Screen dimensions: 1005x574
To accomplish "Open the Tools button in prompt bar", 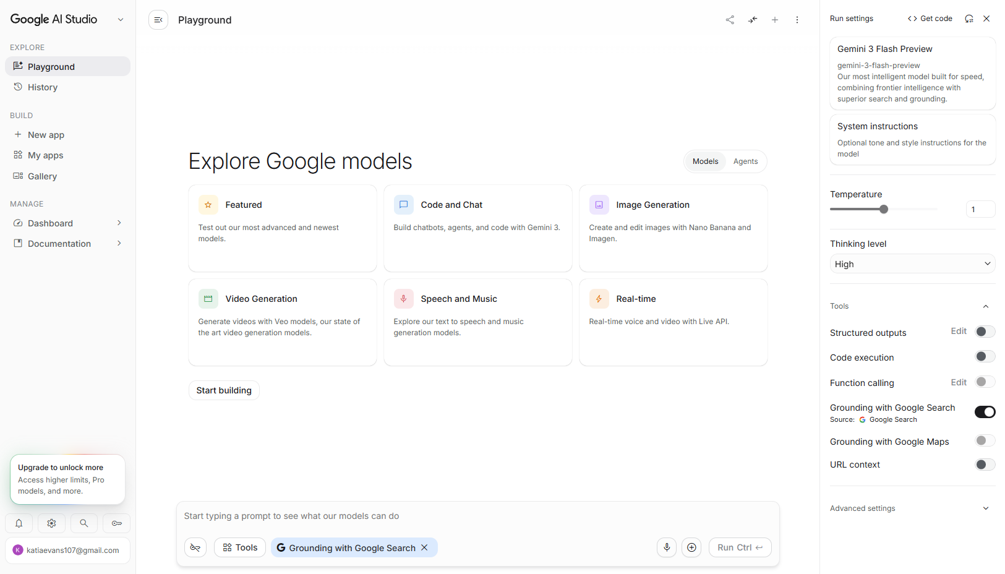I will [240, 547].
